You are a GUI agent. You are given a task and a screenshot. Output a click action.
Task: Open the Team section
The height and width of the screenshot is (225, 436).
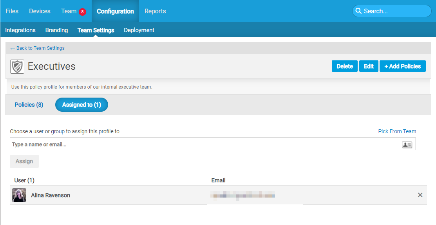point(69,11)
